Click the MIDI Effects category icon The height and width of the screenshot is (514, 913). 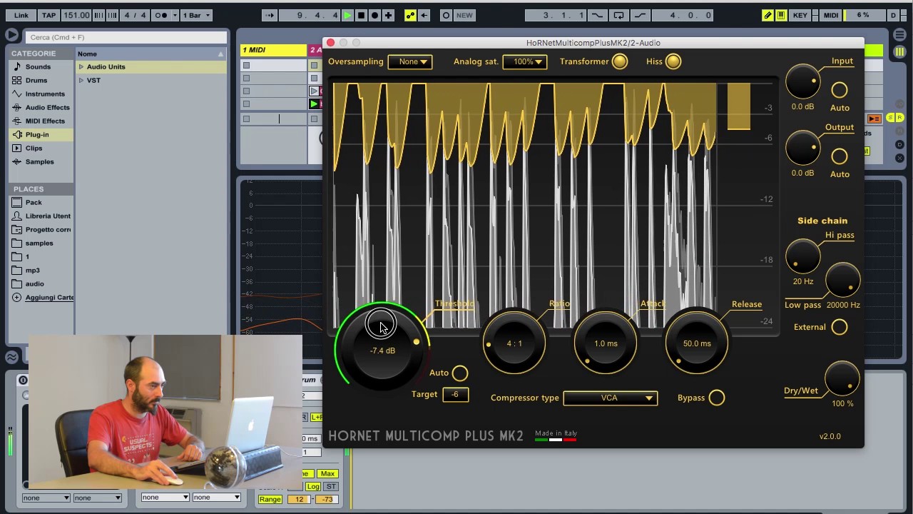pyautogui.click(x=17, y=121)
